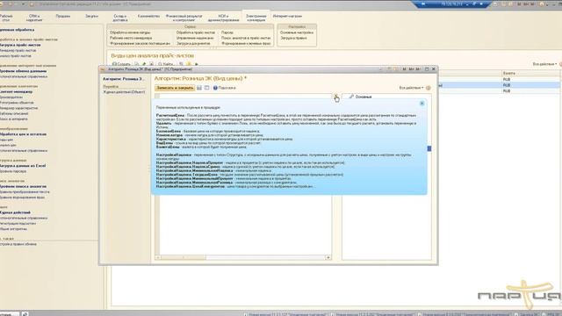
Task: Open Поиск аналогов в прайс-листах link
Action: 246,38
